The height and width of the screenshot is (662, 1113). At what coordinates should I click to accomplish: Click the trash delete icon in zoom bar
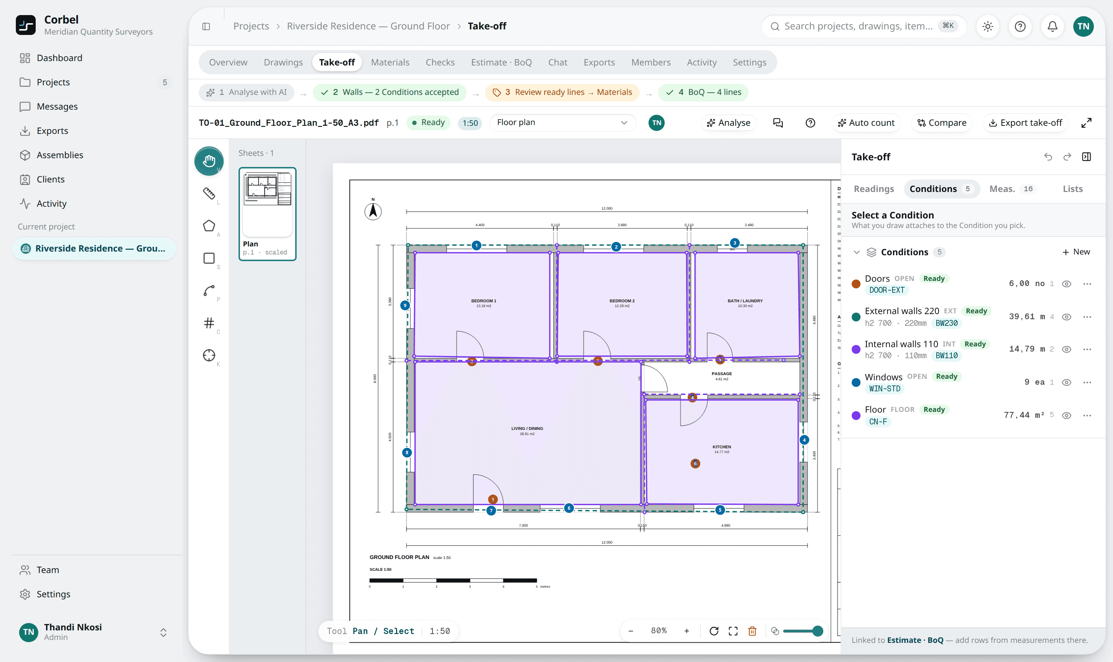[x=752, y=631]
